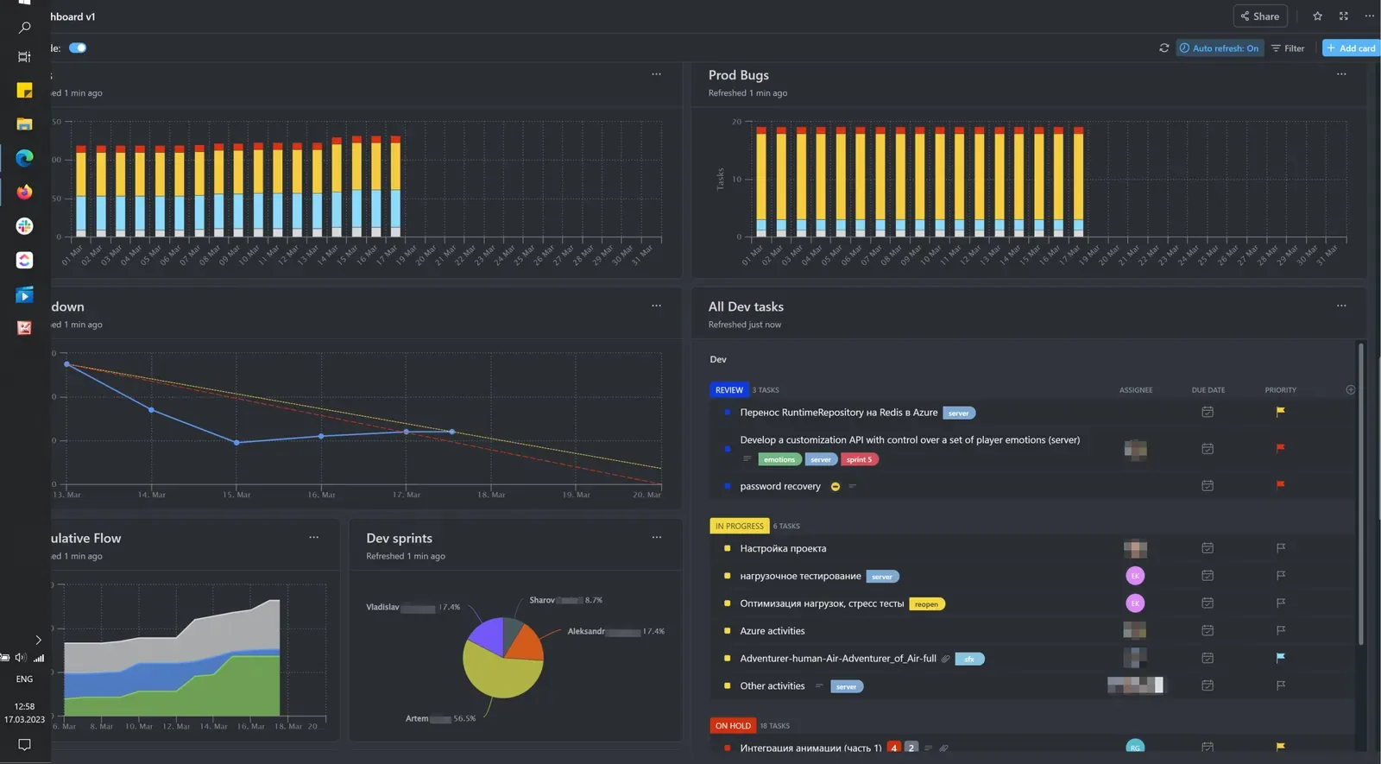Click the ASSIGNEE column header
The width and height of the screenshot is (1381, 764).
[x=1136, y=390]
